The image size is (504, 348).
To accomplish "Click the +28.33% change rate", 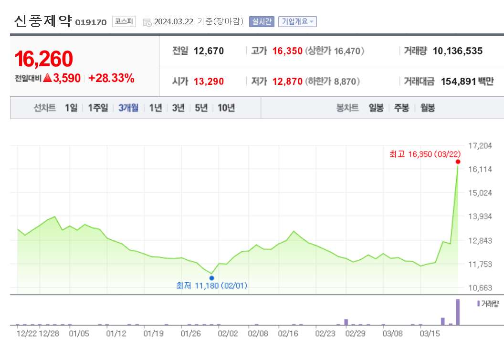I will [x=111, y=78].
